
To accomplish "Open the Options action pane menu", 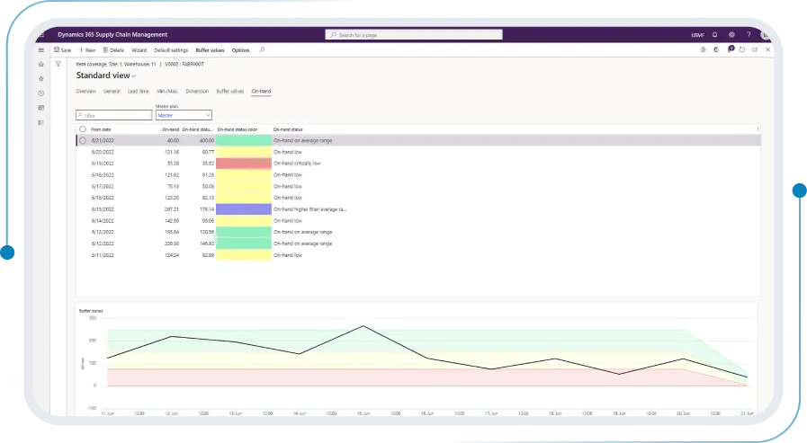I will 240,50.
